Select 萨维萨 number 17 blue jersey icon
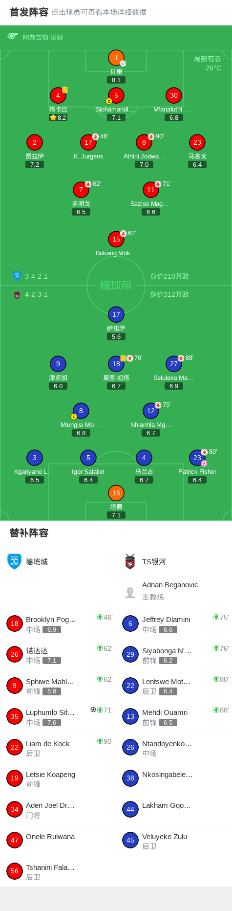Screen dimensions: 232x911 coord(116,314)
